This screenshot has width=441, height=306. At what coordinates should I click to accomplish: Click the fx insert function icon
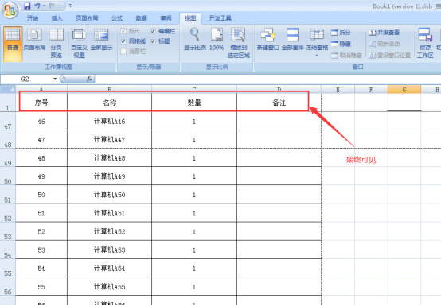coord(89,79)
